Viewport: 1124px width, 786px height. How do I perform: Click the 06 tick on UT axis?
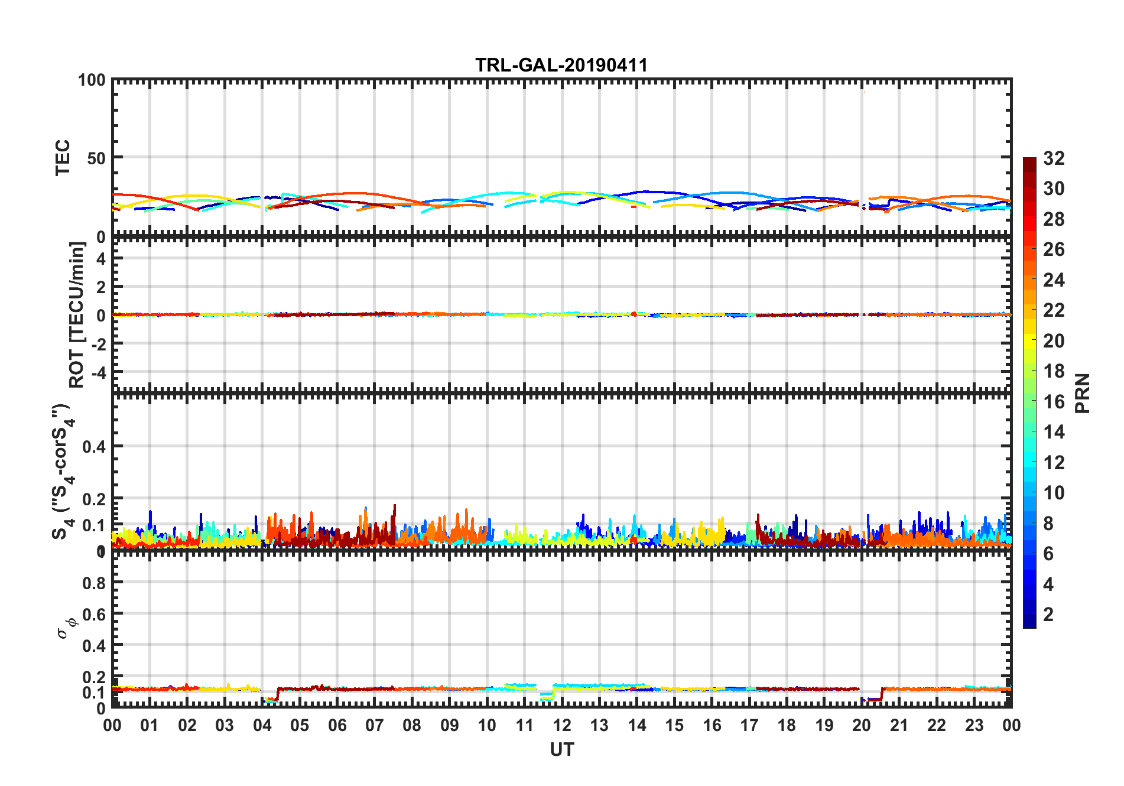click(337, 725)
